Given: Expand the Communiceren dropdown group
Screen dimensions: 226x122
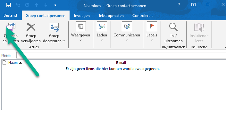Looking at the screenshot, I should 127,32.
